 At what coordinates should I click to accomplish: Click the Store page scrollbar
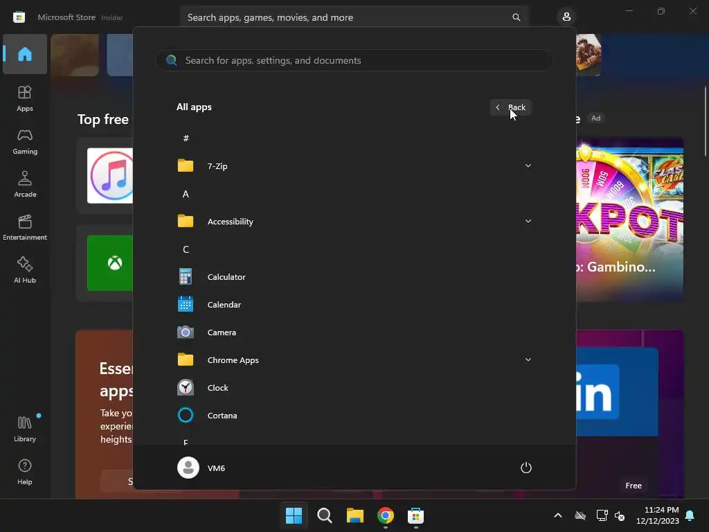[x=706, y=122]
